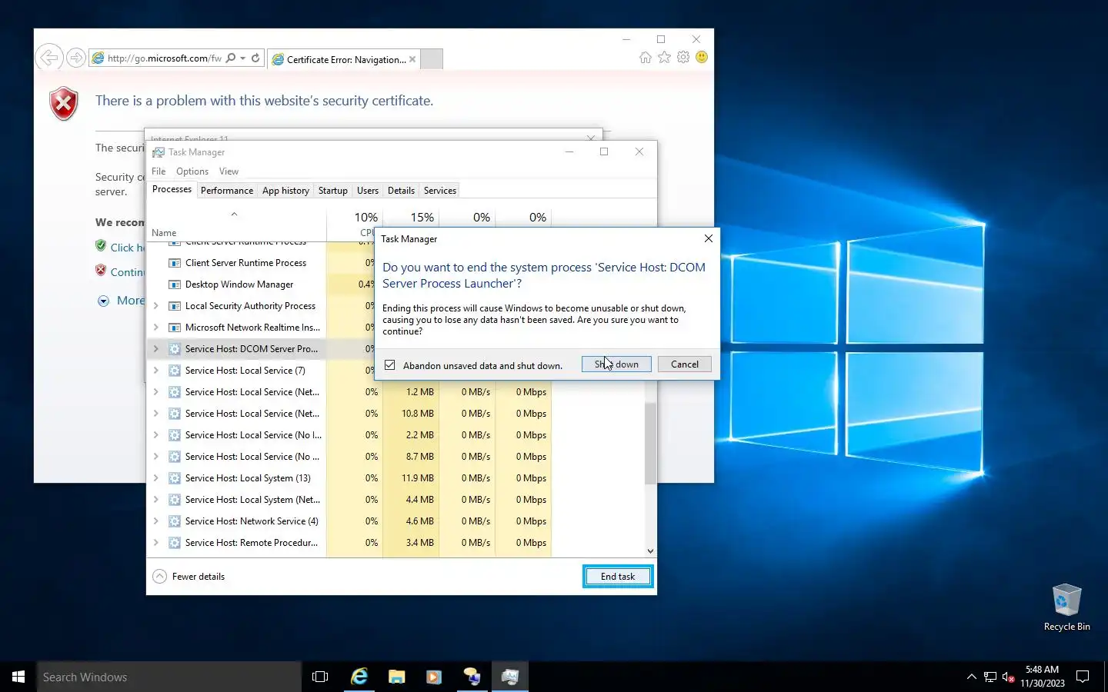Image resolution: width=1108 pixels, height=692 pixels.
Task: Click Internet Explorer Back button
Action: tap(49, 58)
